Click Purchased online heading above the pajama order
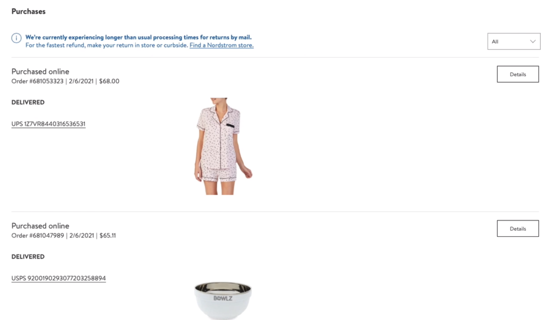541x320 pixels. pos(40,71)
